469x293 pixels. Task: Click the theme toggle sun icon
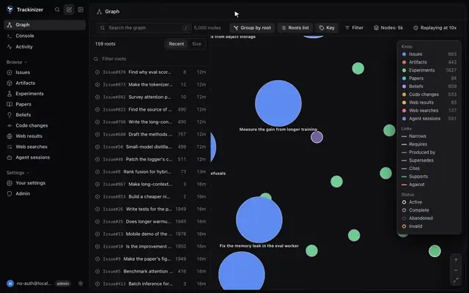pyautogui.click(x=81, y=283)
